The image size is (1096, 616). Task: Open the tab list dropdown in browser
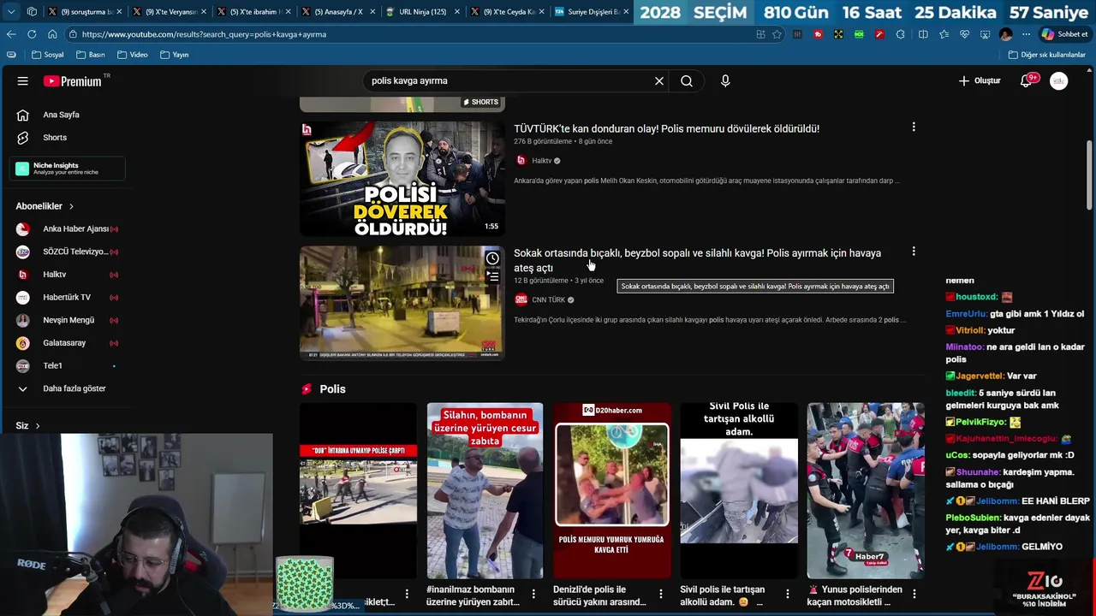(11, 12)
